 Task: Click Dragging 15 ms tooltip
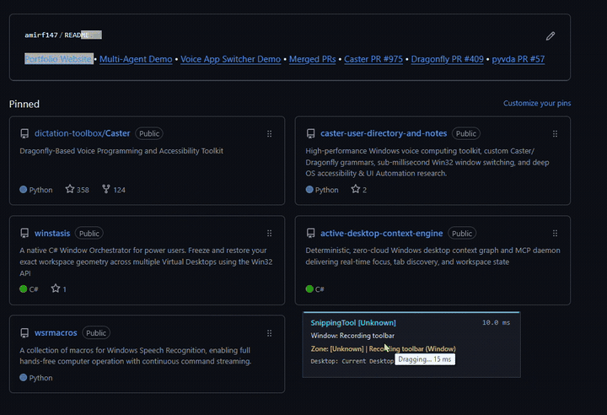[x=425, y=359]
